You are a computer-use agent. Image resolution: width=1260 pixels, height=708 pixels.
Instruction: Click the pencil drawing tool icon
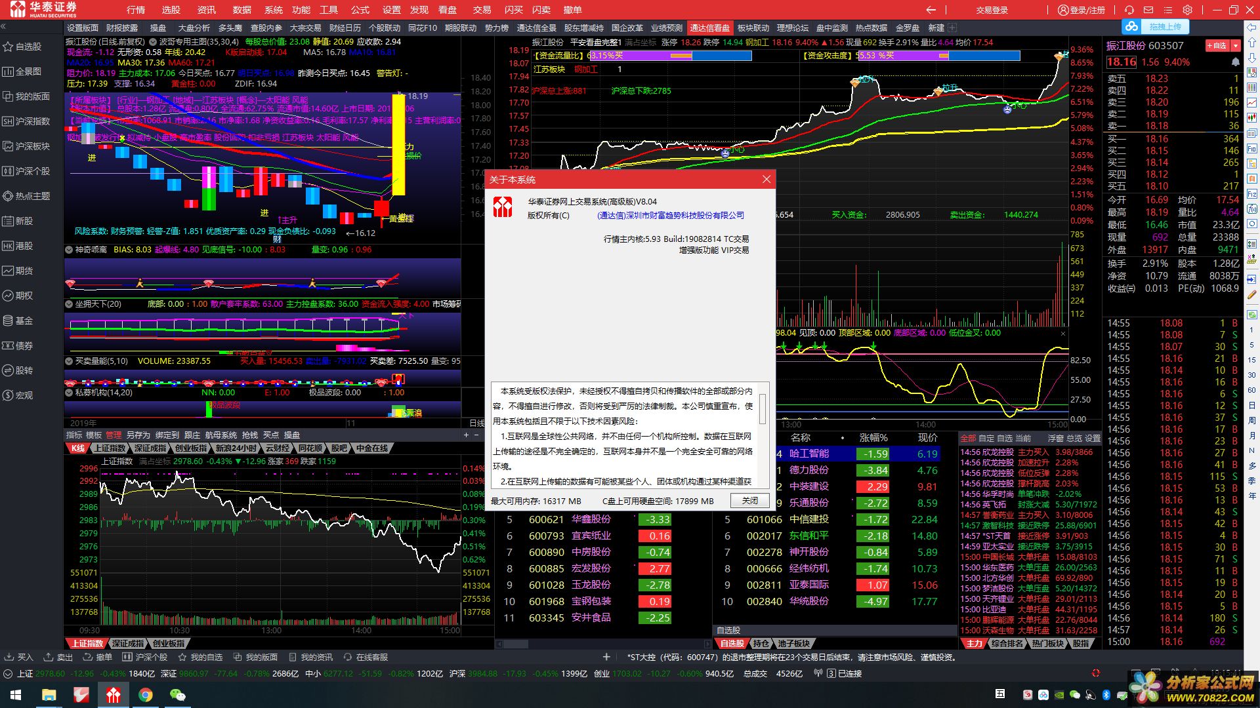[1252, 295]
